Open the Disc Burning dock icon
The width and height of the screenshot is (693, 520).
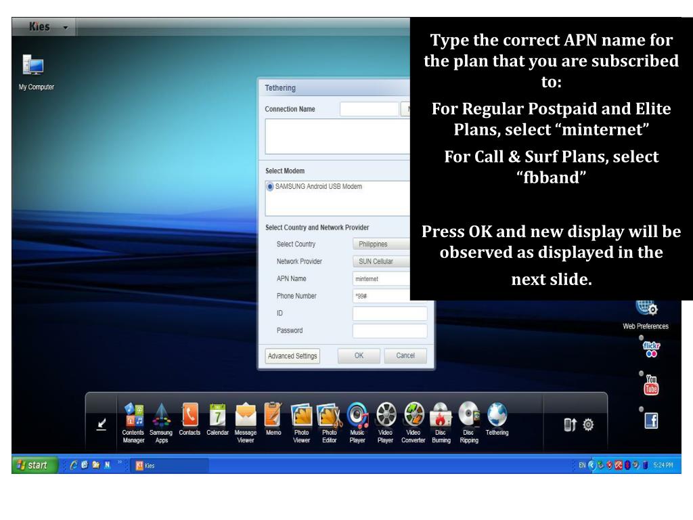pos(441,422)
